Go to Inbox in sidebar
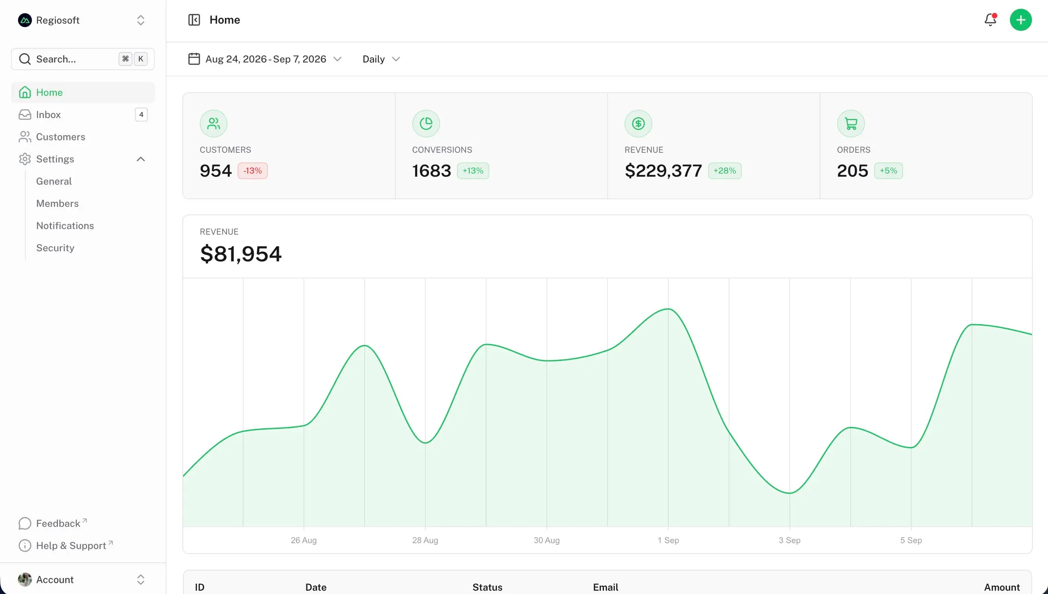Viewport: 1048px width, 594px height. tap(83, 115)
